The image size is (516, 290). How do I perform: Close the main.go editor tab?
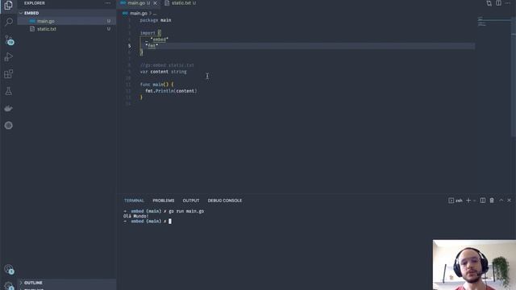156,3
